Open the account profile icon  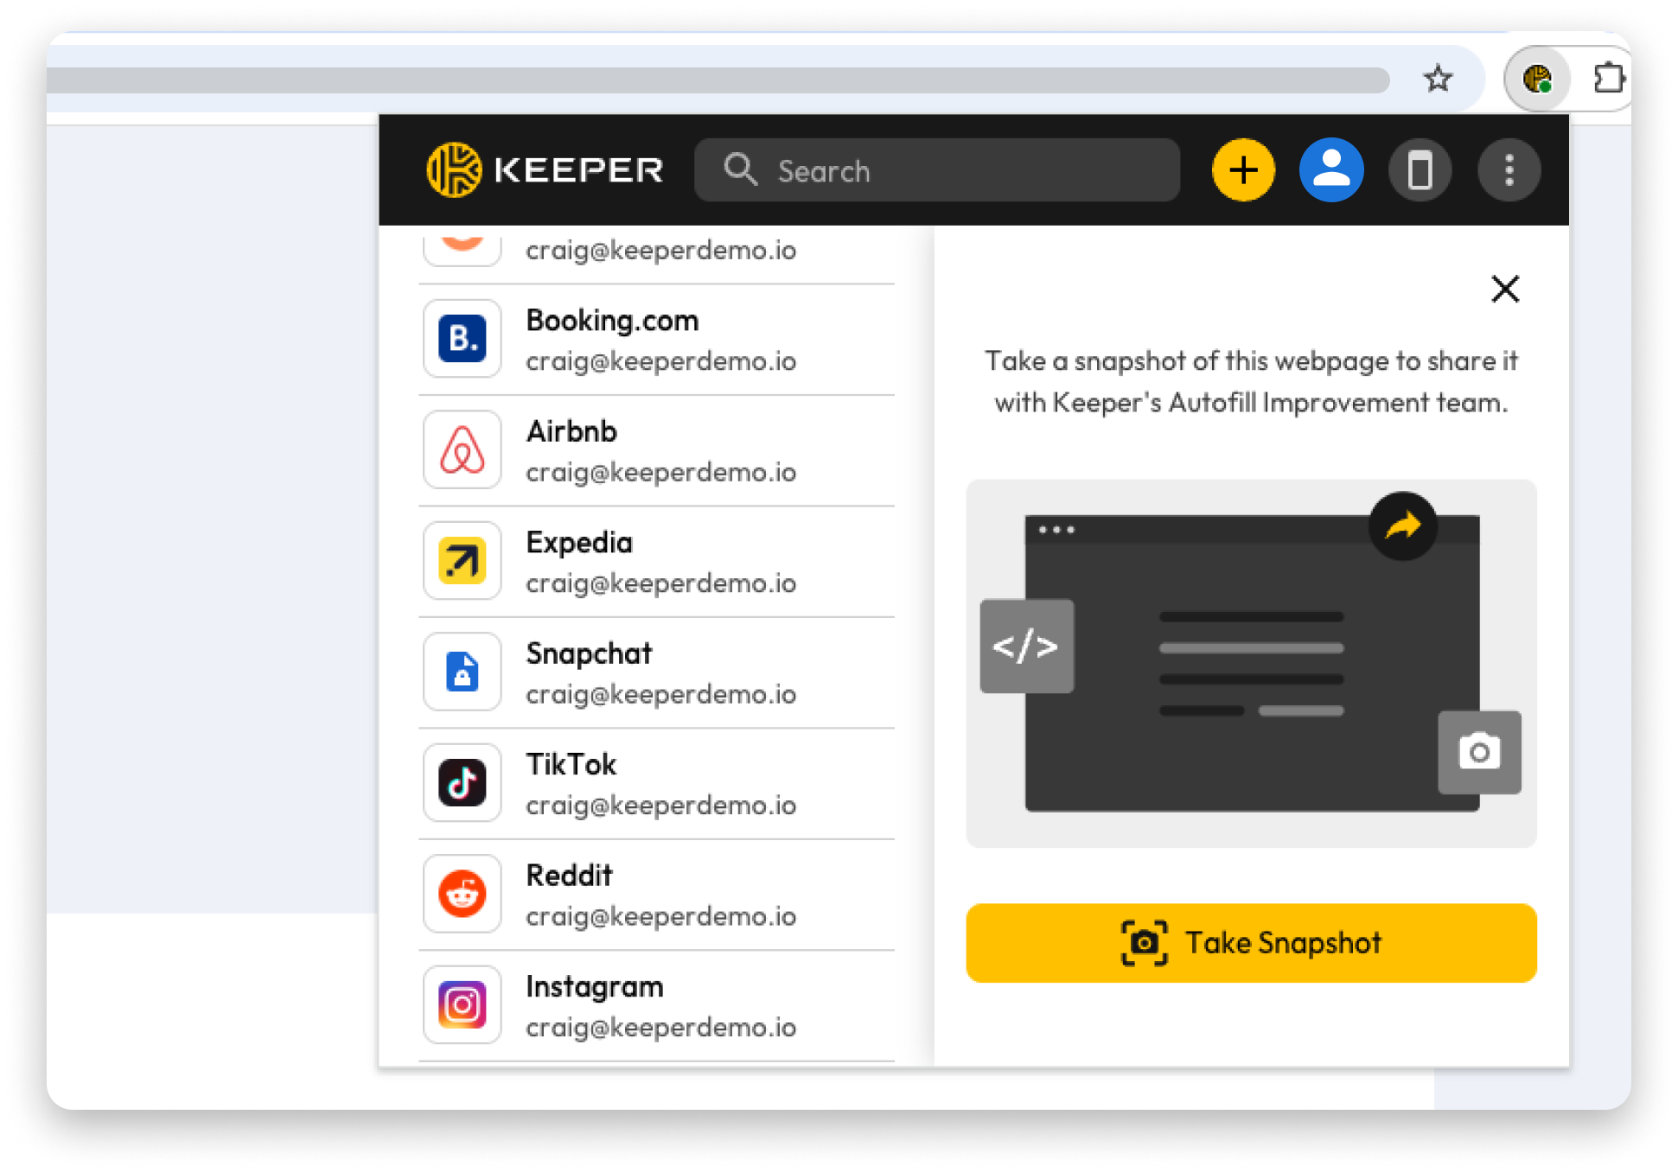click(x=1331, y=170)
